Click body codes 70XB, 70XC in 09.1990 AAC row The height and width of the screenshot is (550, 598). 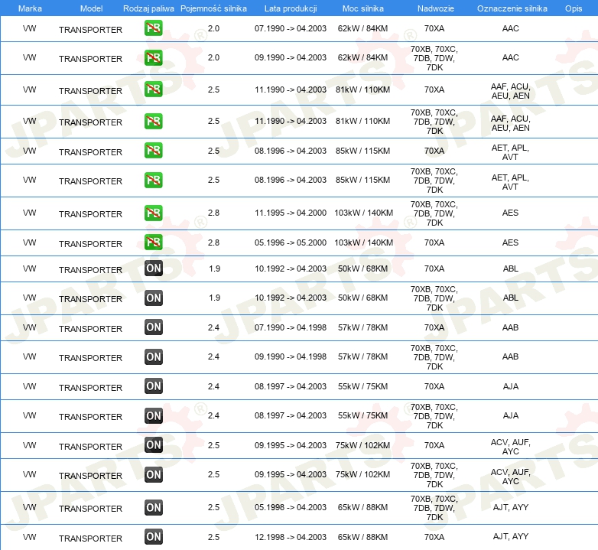tap(434, 49)
